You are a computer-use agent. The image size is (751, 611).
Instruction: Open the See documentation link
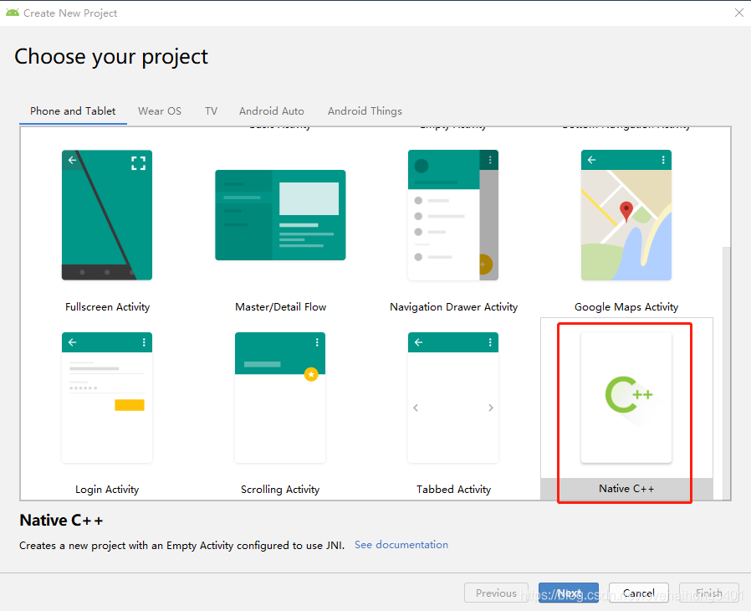(x=401, y=545)
